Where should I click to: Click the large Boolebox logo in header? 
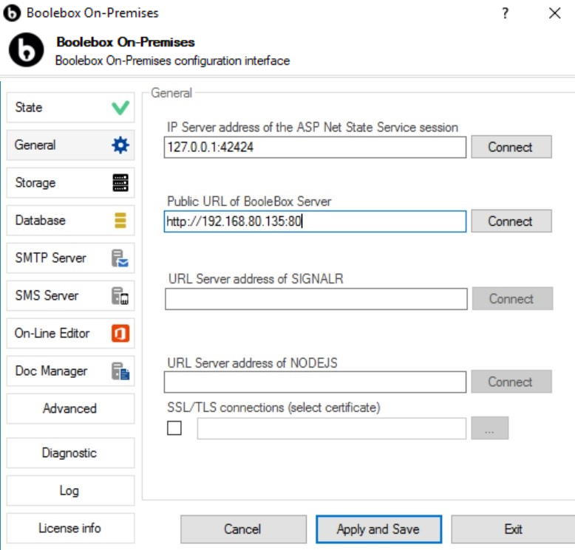(x=26, y=50)
